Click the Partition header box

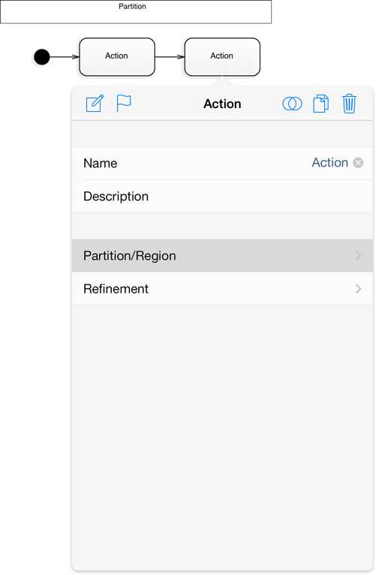(x=136, y=12)
